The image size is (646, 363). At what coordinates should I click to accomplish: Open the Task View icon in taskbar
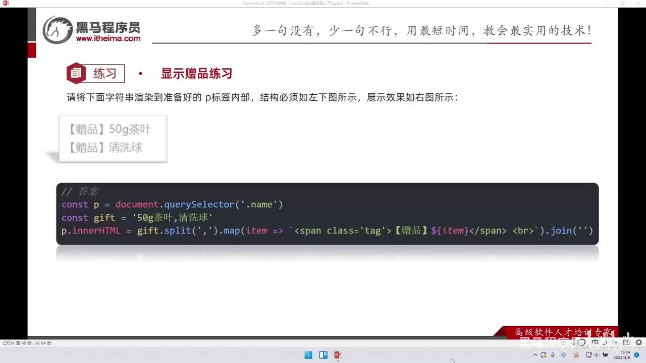coord(323,355)
